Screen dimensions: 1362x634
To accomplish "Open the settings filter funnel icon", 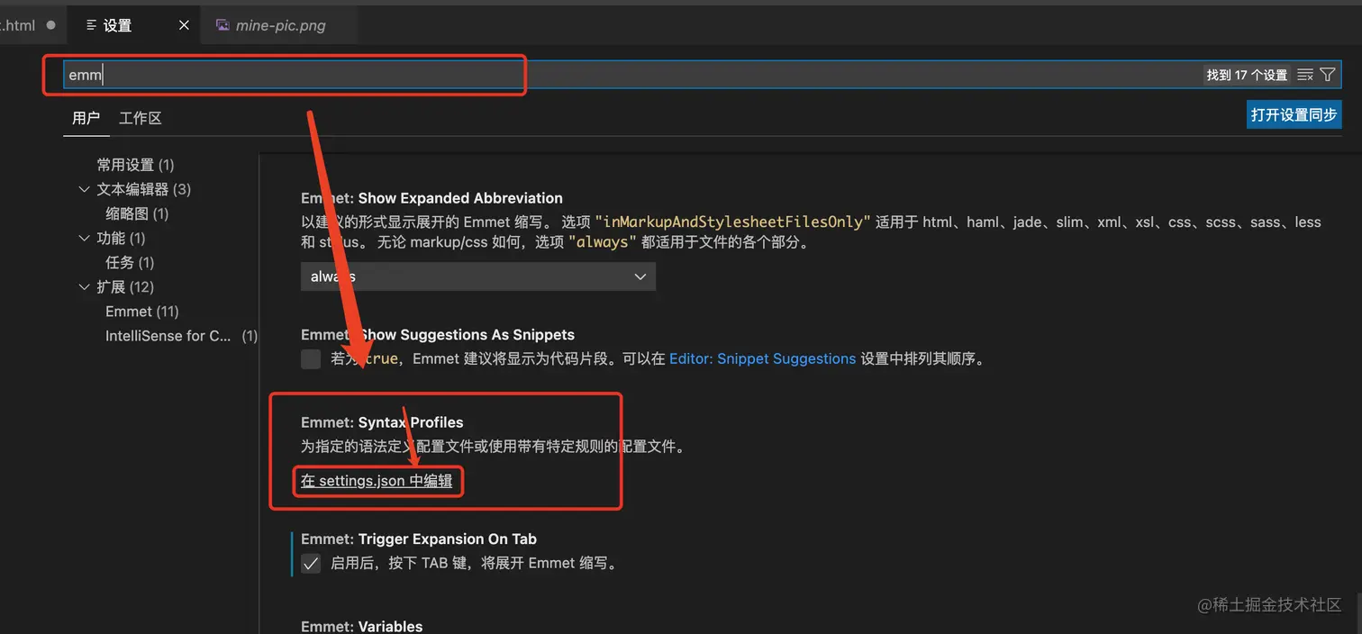I will coord(1328,75).
